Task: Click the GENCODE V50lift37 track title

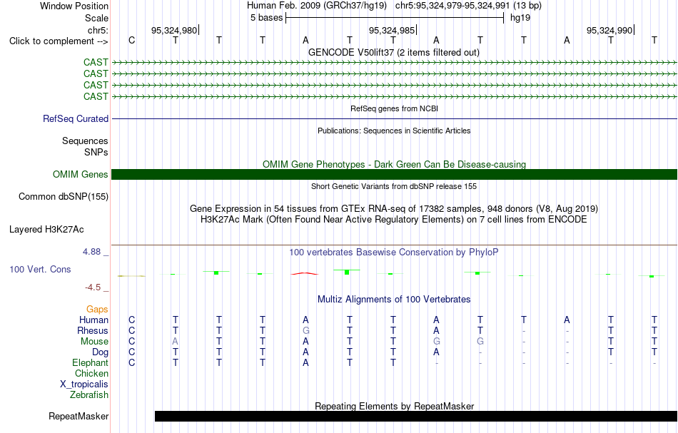Action: [394, 53]
